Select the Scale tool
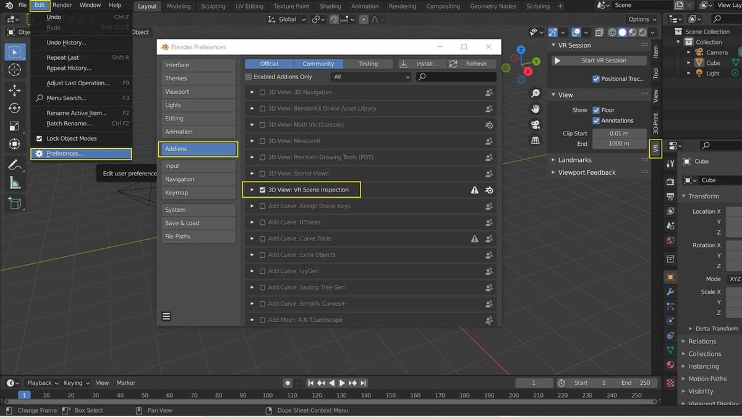742x417 pixels. 15,127
